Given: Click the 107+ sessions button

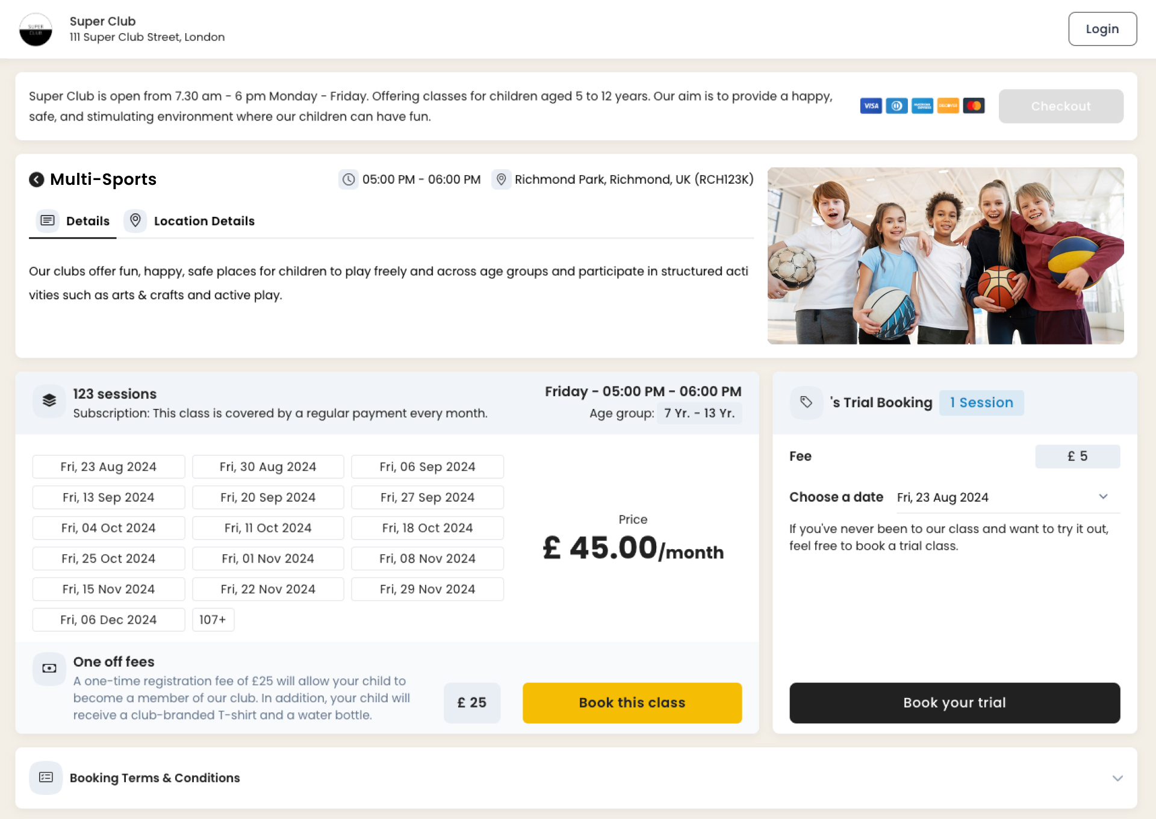Looking at the screenshot, I should (213, 619).
